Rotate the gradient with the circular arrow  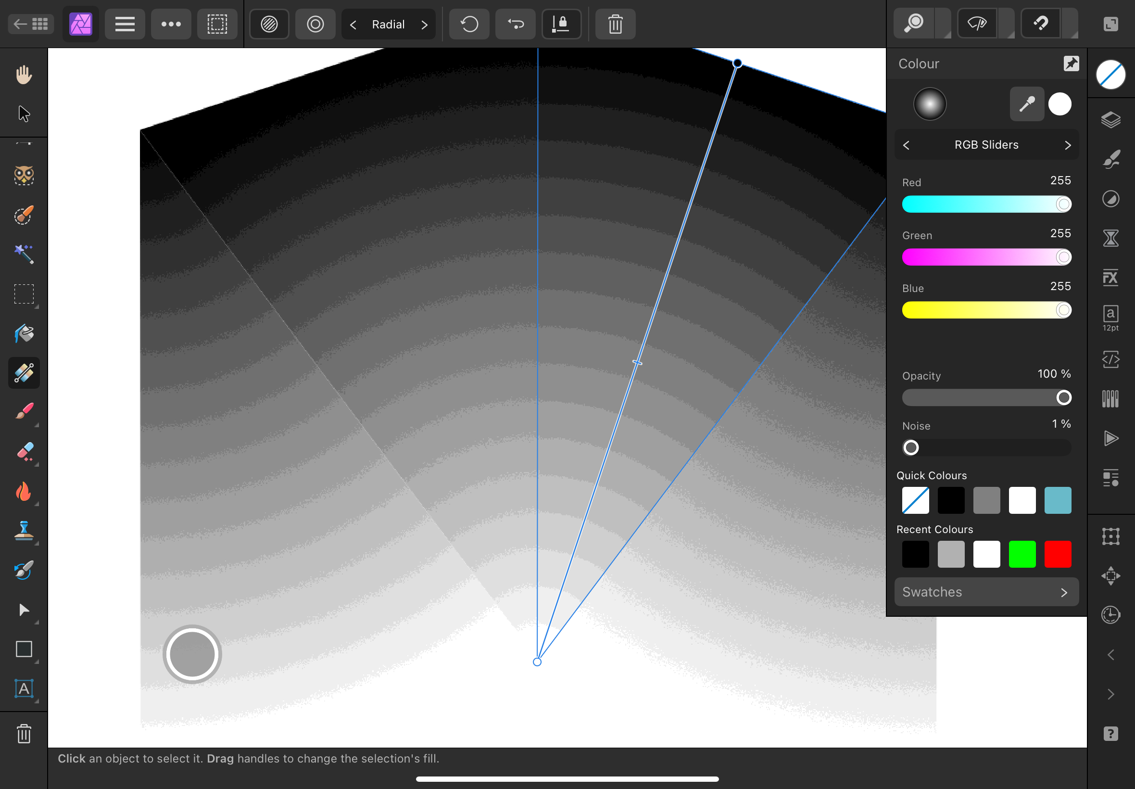(x=469, y=24)
